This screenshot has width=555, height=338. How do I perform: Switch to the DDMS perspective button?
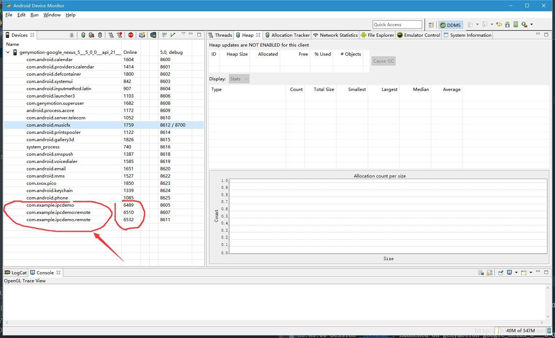(450, 25)
